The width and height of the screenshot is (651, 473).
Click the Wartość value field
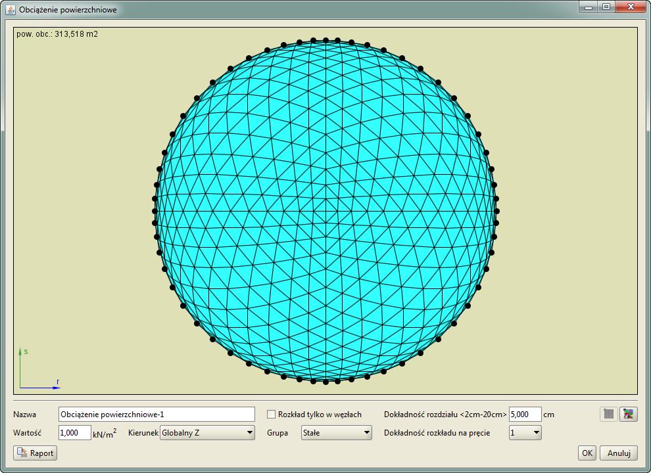pos(75,433)
